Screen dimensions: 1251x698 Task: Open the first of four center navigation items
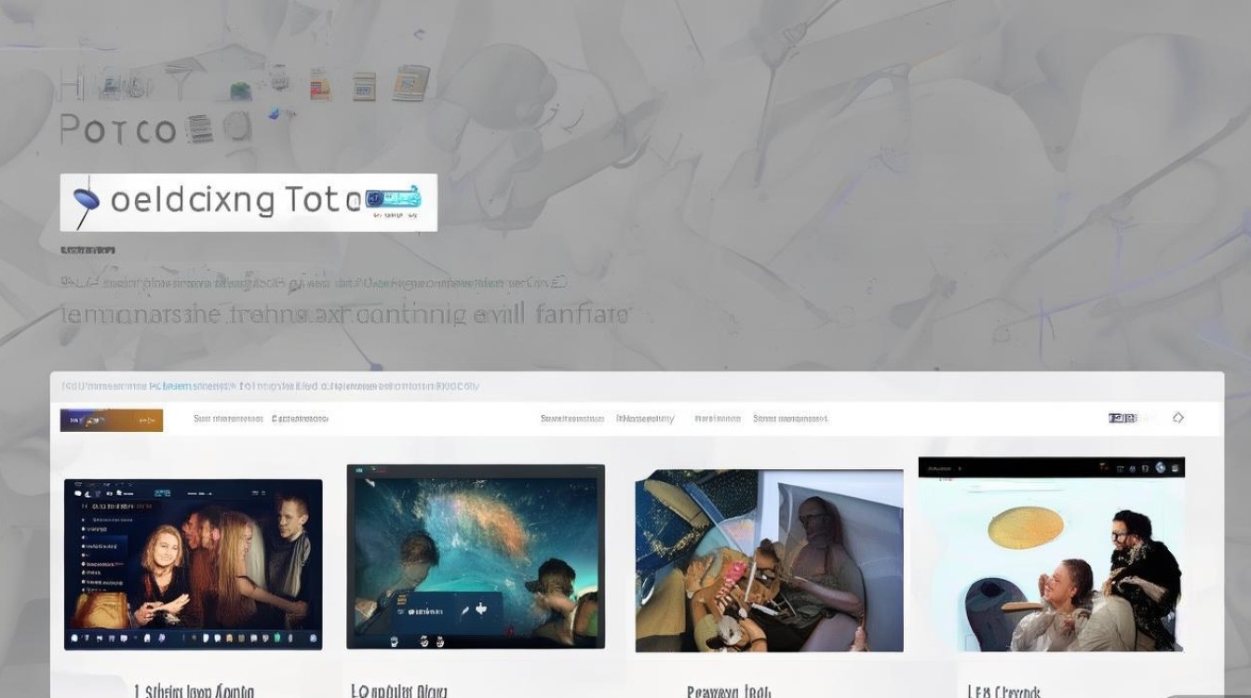pos(572,419)
